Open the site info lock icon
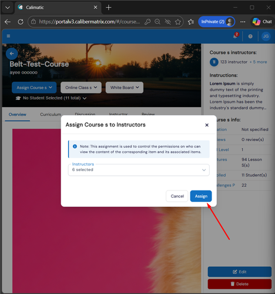275x294 pixels. point(33,22)
